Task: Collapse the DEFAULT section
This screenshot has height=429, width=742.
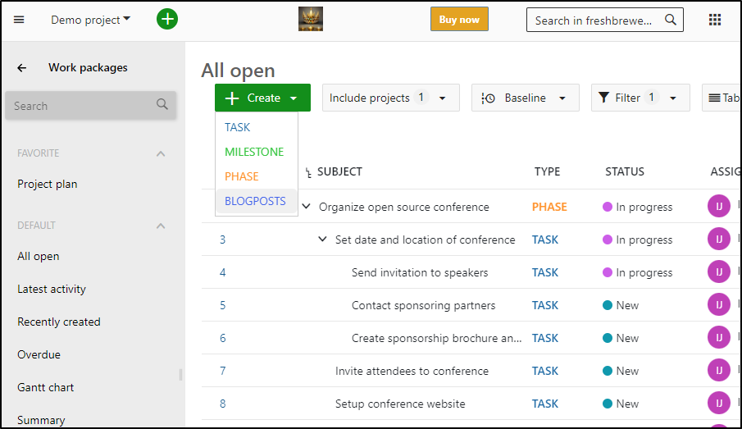Action: pyautogui.click(x=161, y=226)
